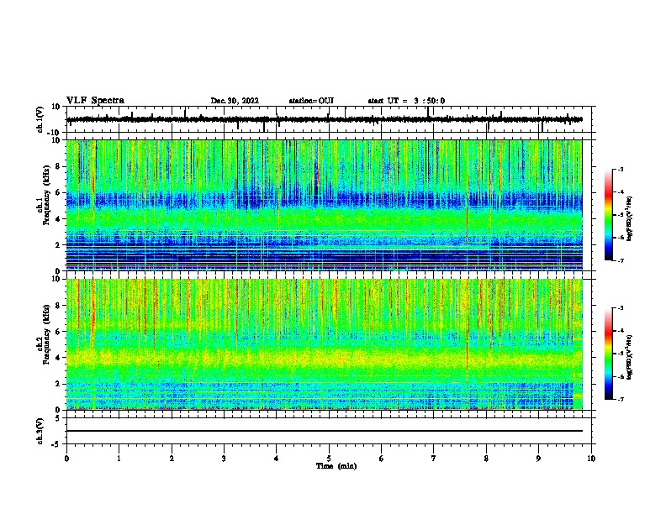Click the ch.1 color scale log(PSD) label

pyautogui.click(x=629, y=218)
